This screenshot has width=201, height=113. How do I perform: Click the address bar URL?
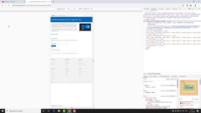pos(33,6)
